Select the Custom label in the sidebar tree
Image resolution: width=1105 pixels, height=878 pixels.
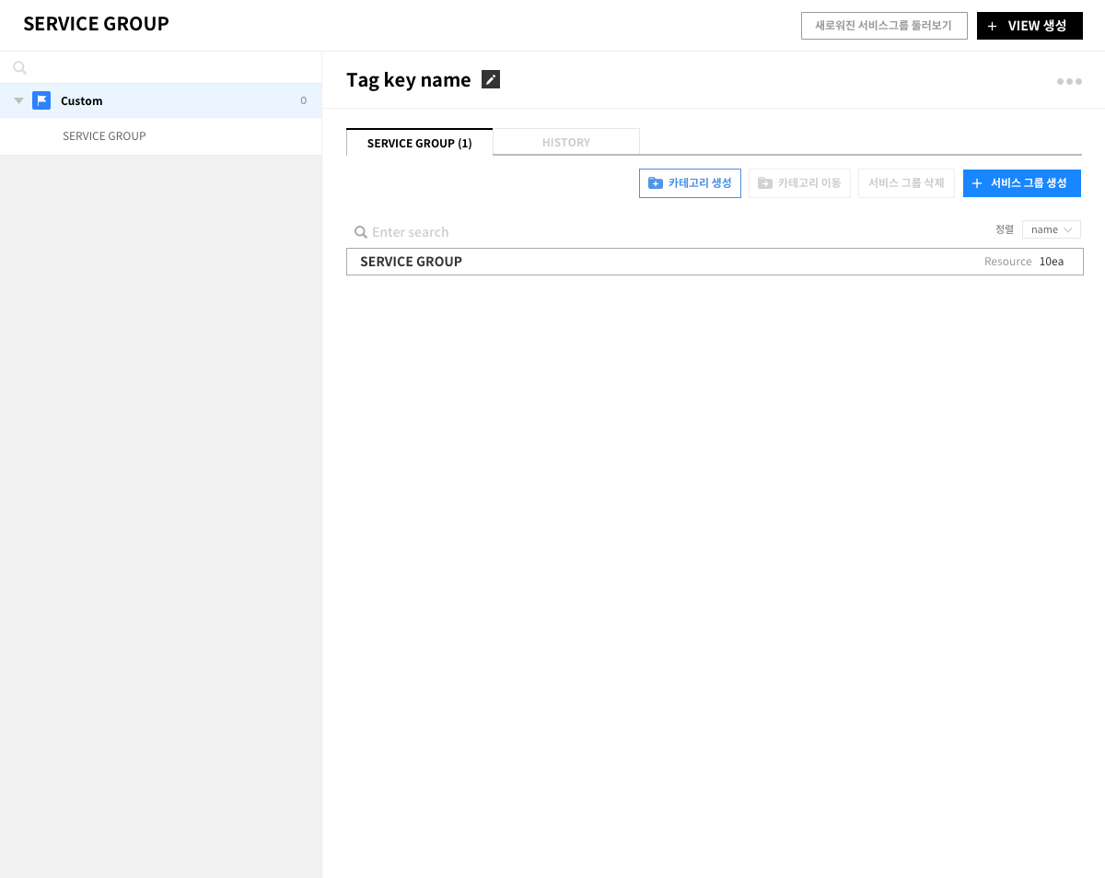pos(81,100)
